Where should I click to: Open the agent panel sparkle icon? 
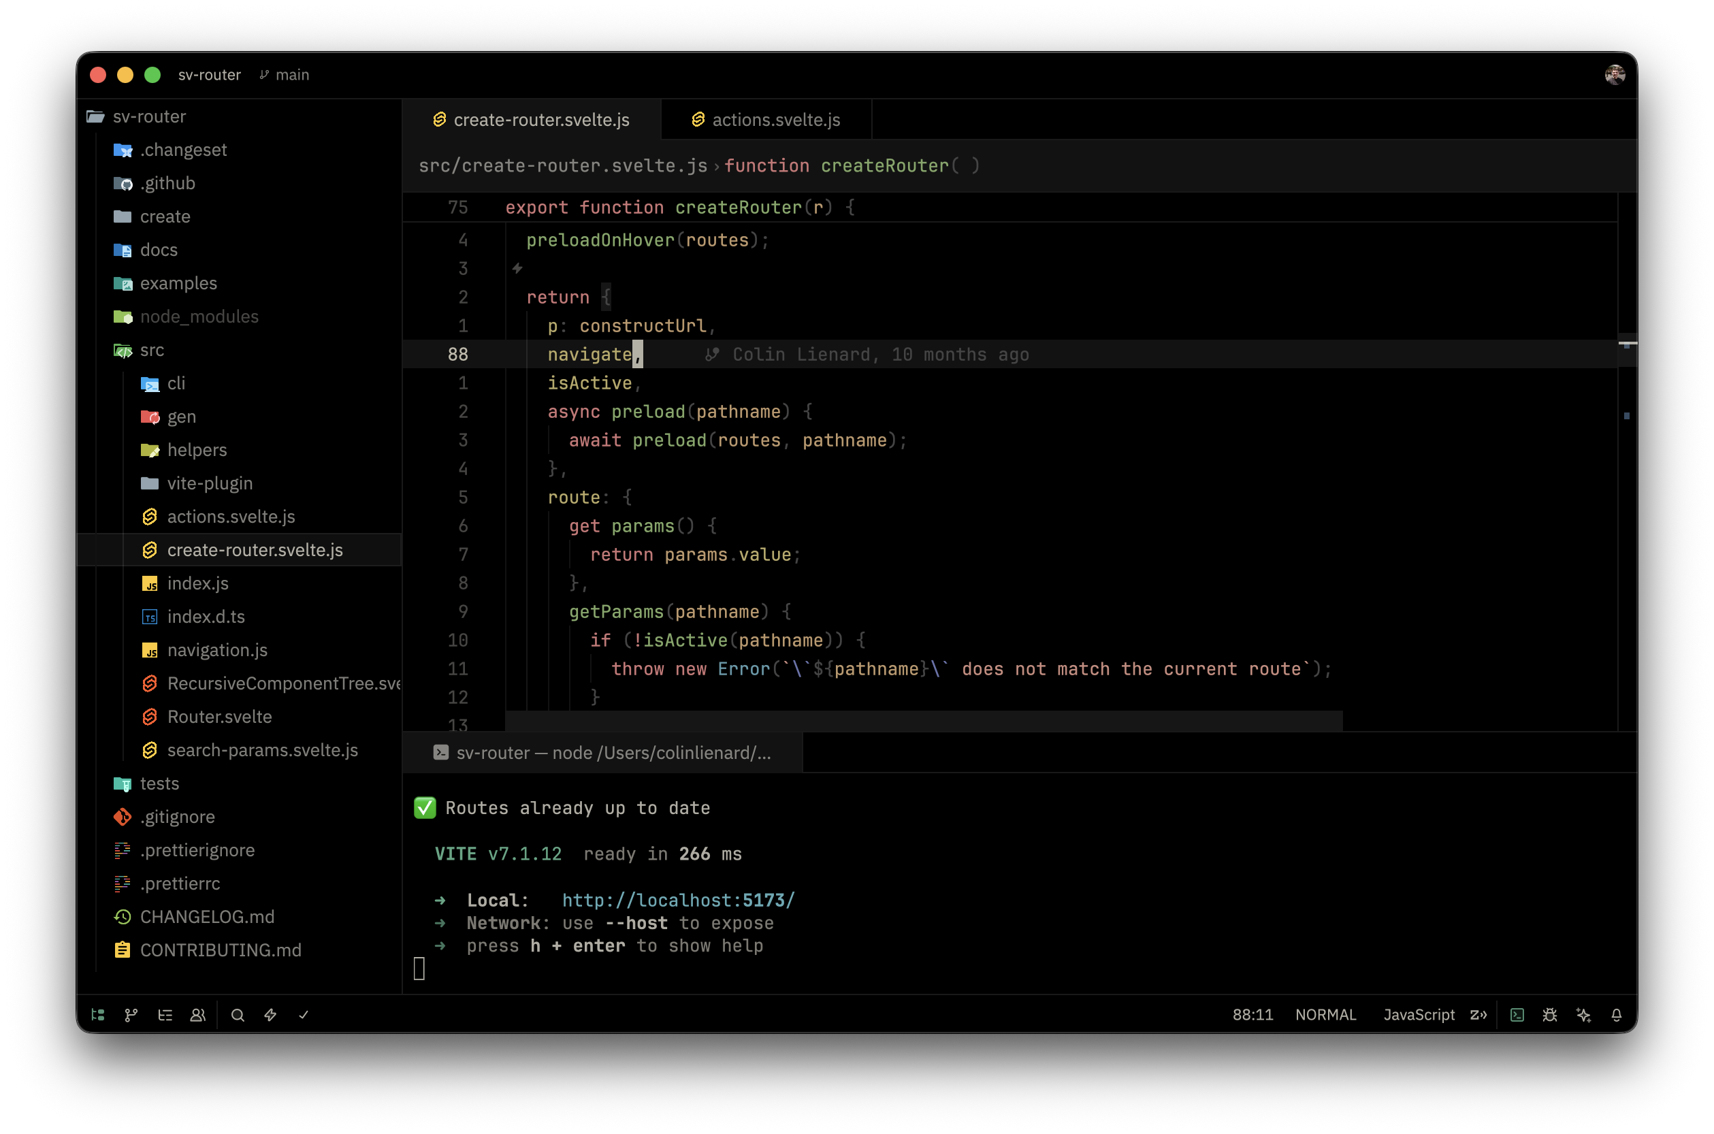[x=1584, y=1015]
